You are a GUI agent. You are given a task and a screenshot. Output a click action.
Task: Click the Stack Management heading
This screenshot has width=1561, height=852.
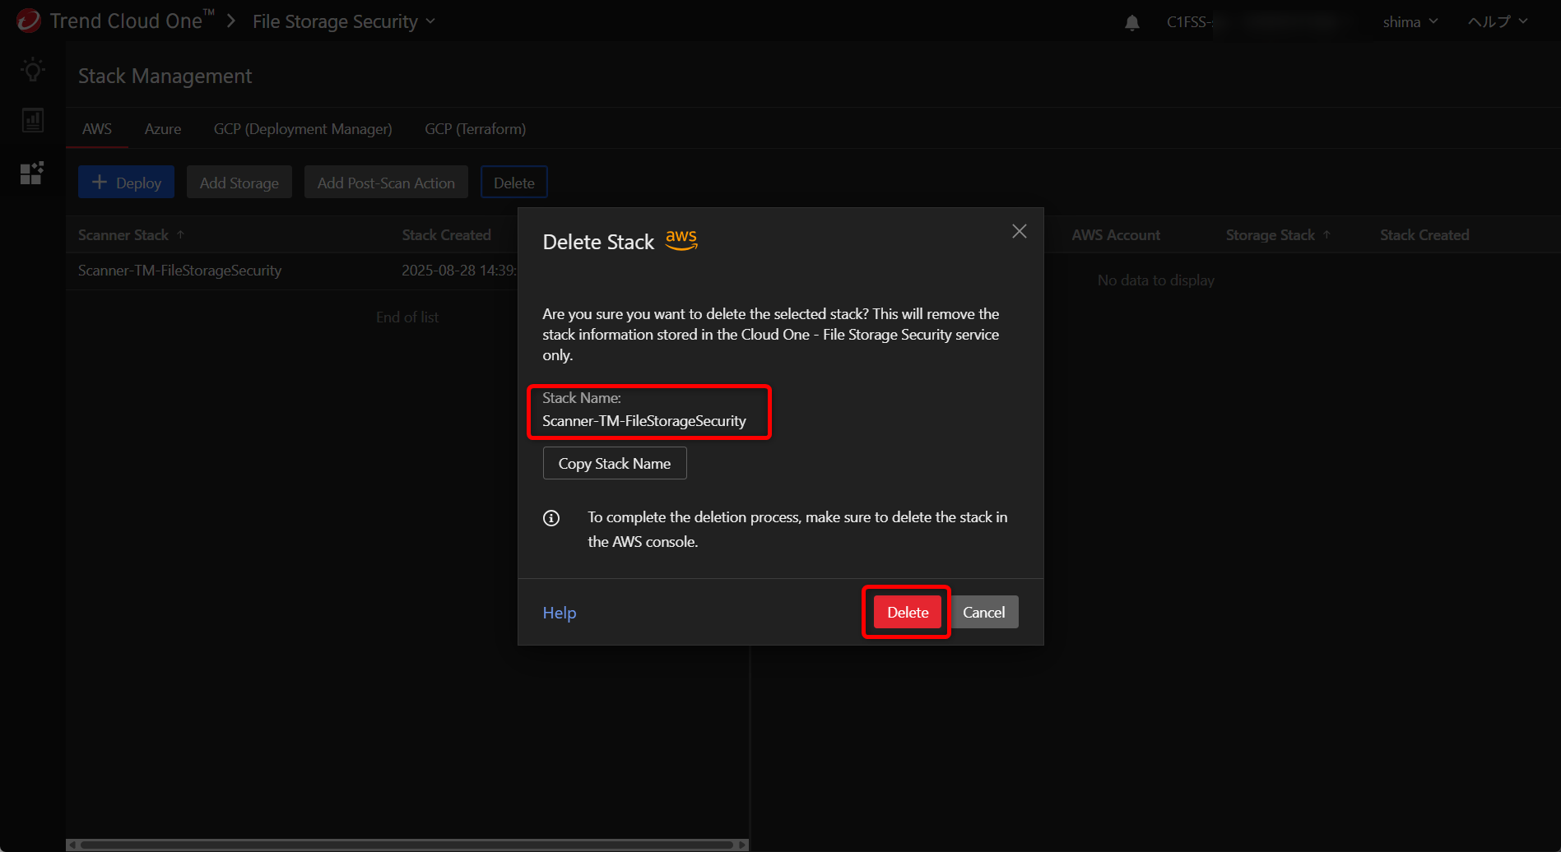tap(165, 76)
